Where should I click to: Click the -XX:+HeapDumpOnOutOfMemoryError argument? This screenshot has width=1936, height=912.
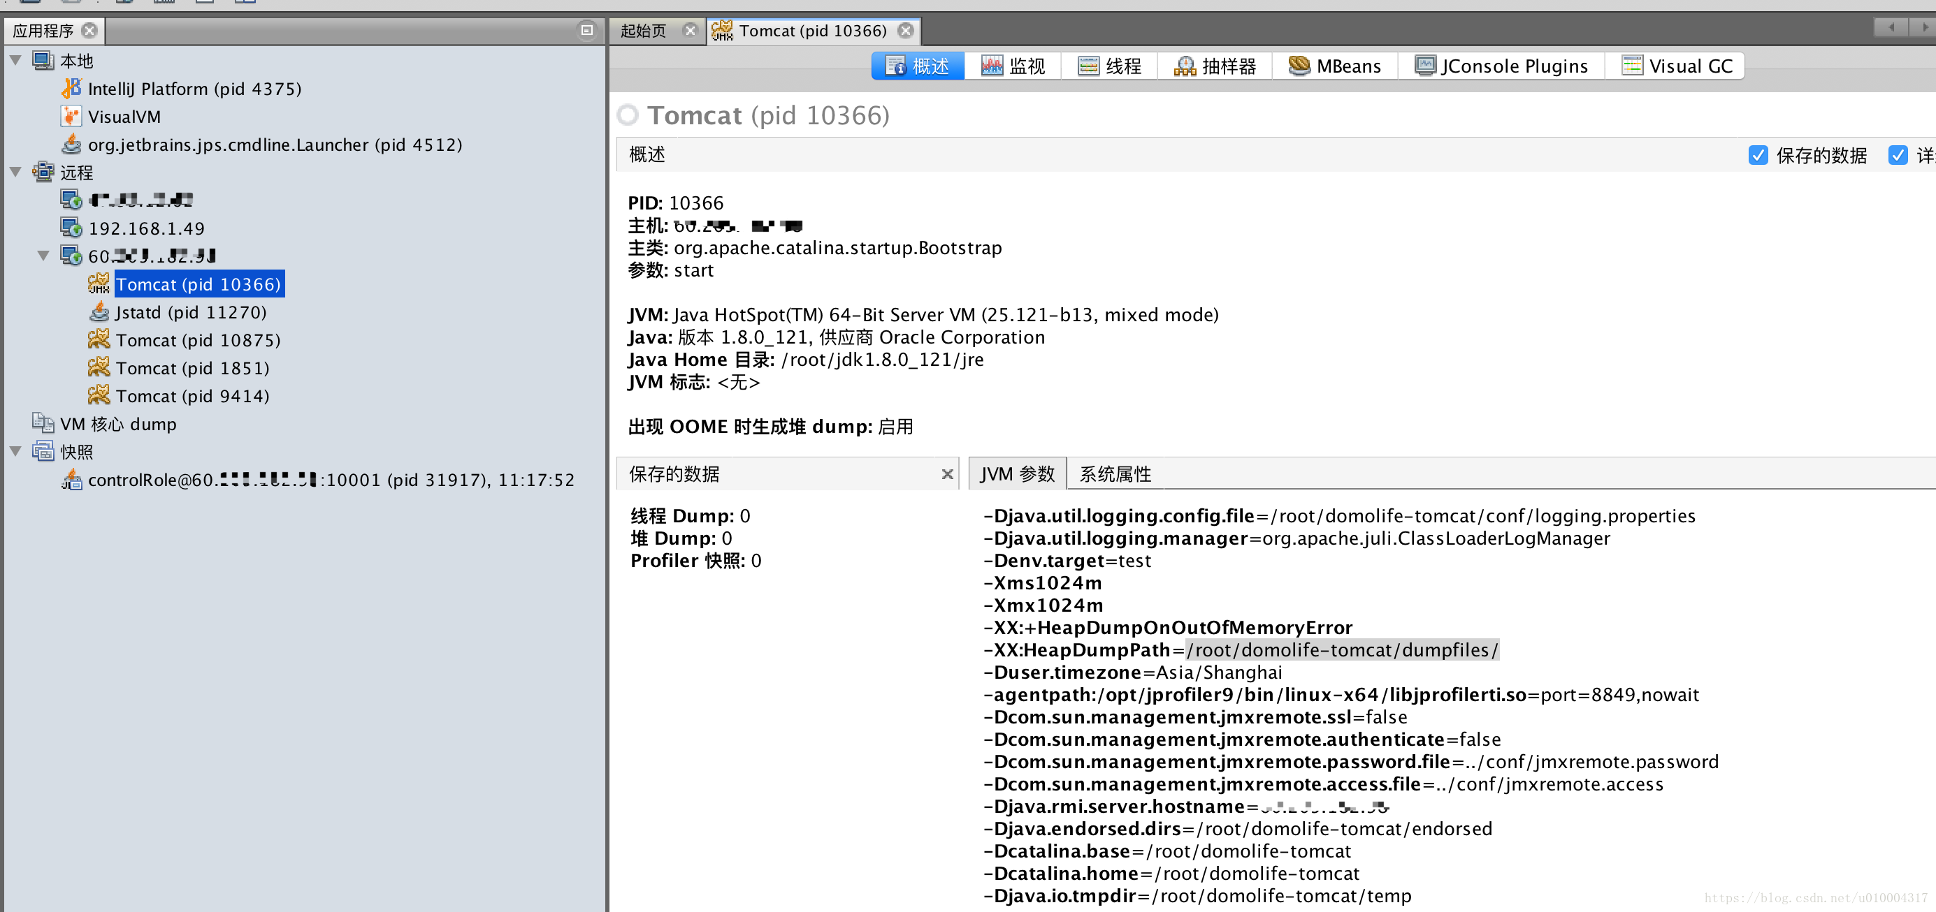click(x=1168, y=627)
